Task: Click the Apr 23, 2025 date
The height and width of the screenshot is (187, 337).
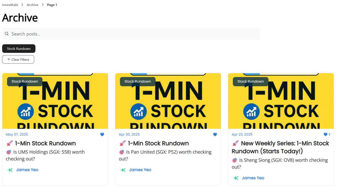Action: click(x=242, y=134)
